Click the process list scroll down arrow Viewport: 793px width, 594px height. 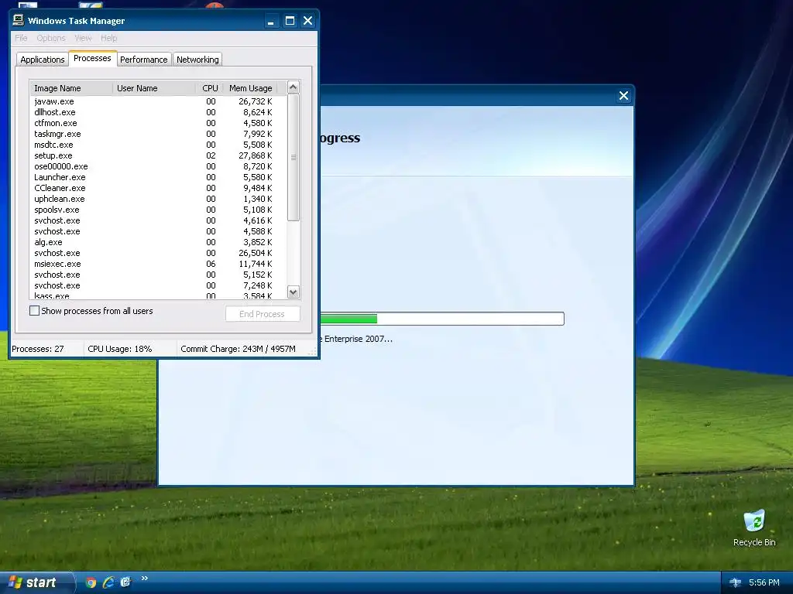pyautogui.click(x=294, y=292)
